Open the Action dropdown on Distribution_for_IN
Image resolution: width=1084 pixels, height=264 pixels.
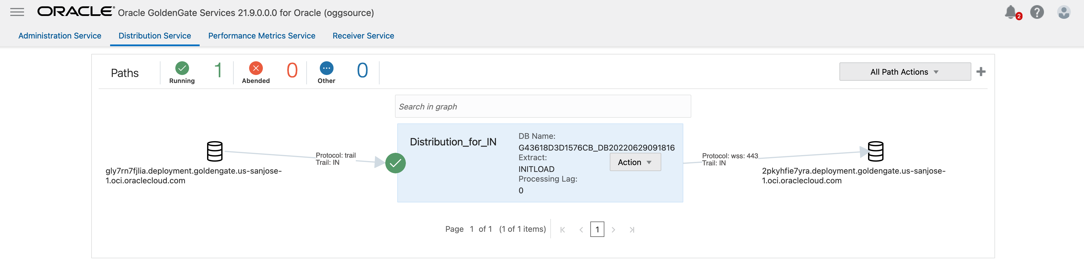(635, 162)
